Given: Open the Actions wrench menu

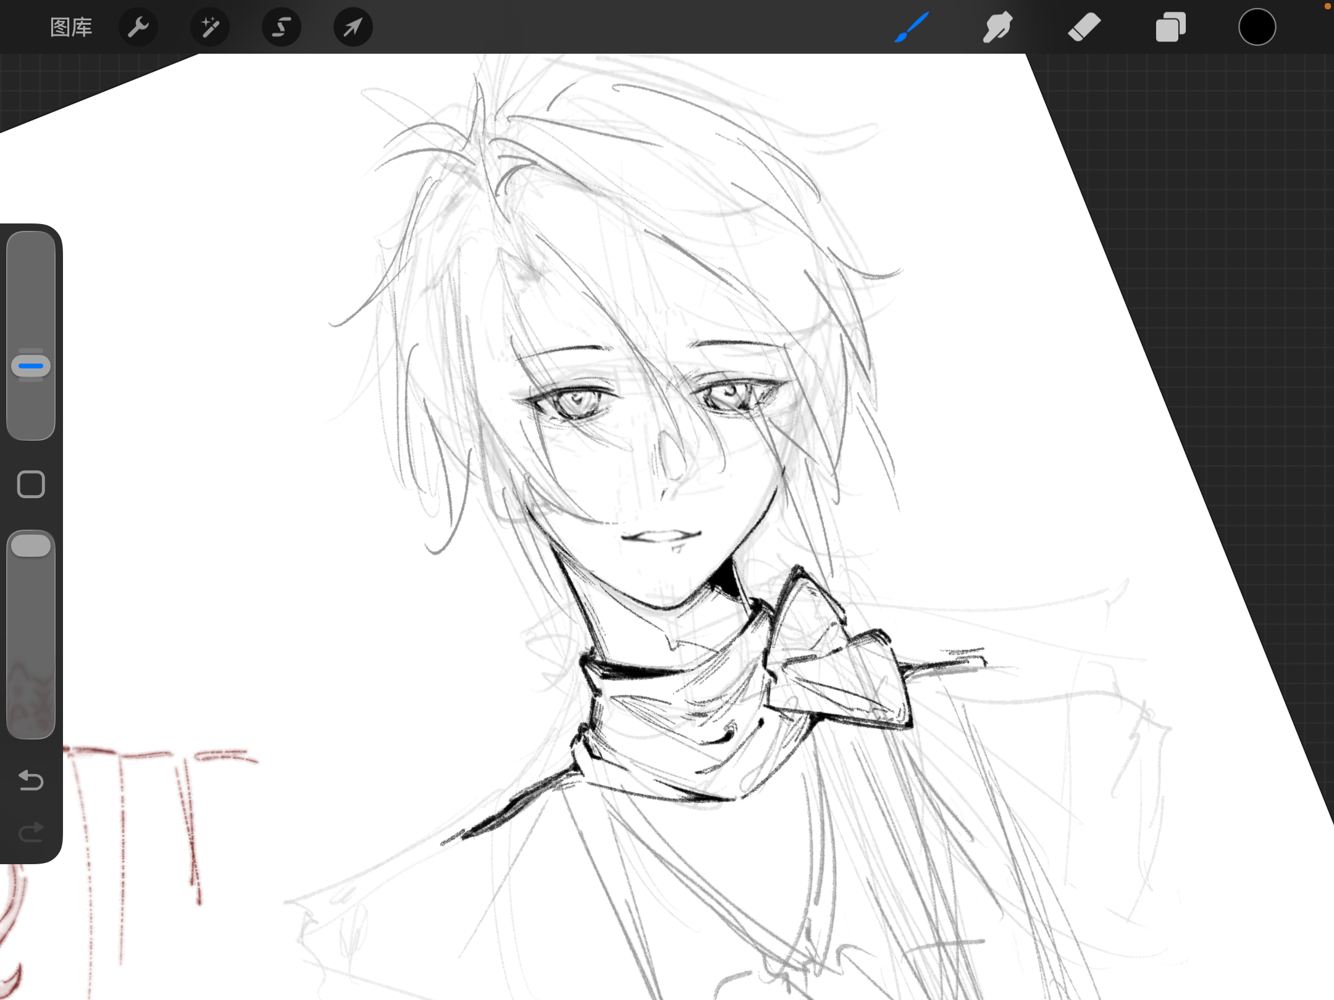Looking at the screenshot, I should coord(138,27).
